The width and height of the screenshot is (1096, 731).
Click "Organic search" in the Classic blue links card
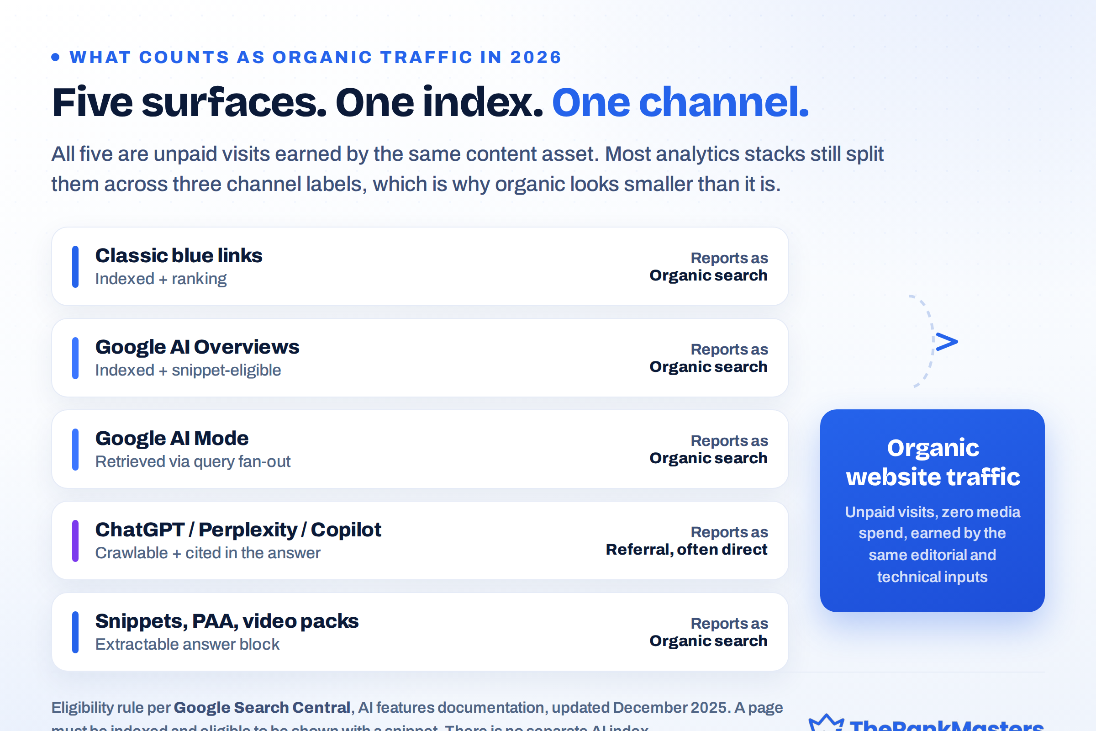pyautogui.click(x=708, y=275)
